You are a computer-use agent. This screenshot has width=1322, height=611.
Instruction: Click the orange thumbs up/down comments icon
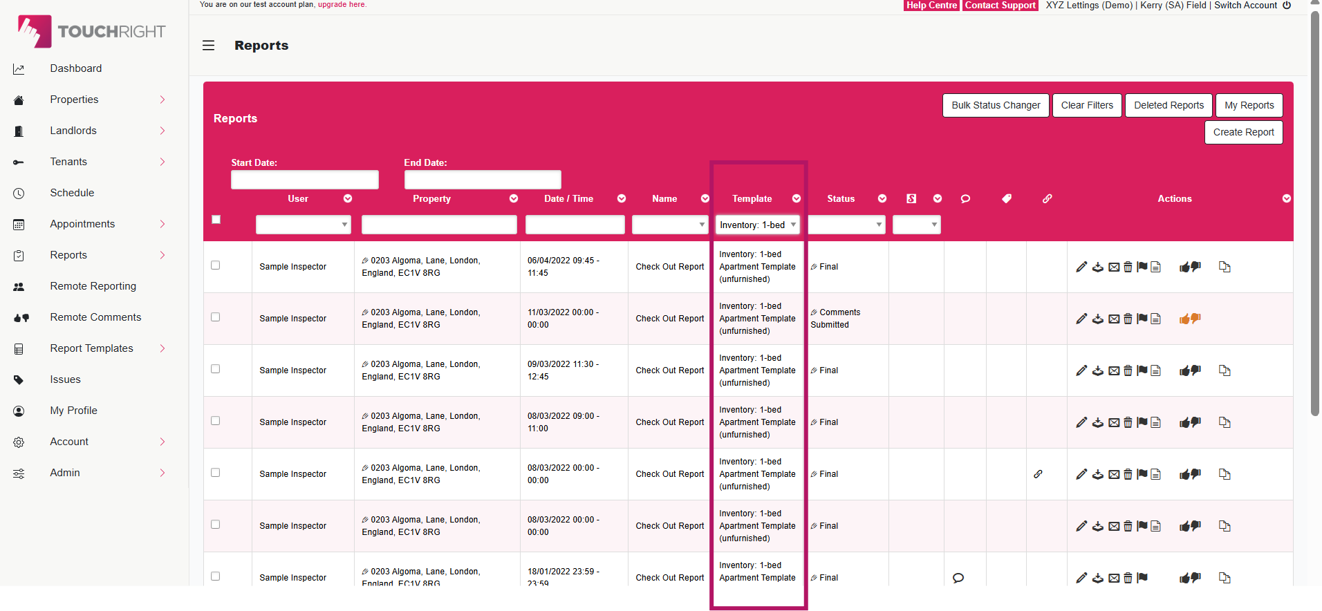1189,319
